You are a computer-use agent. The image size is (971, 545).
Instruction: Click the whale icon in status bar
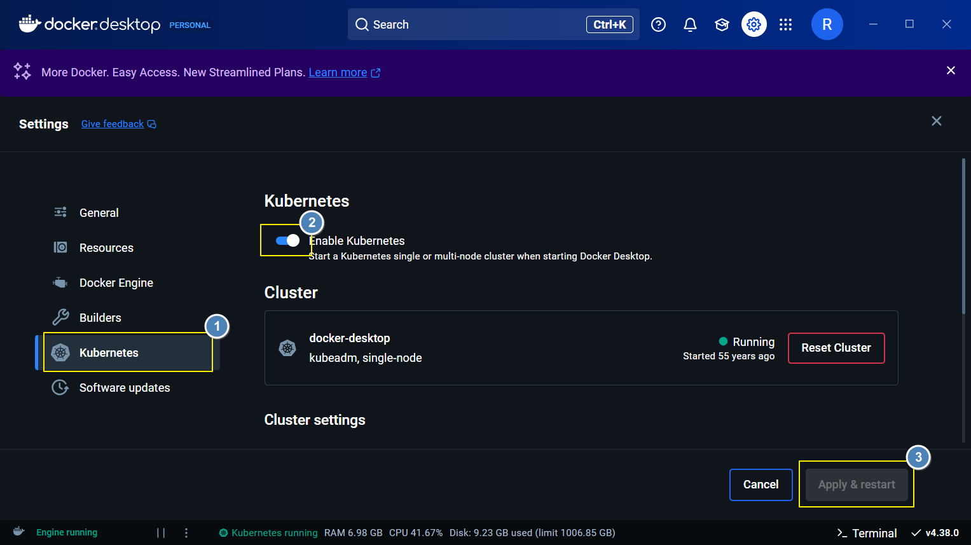click(19, 532)
